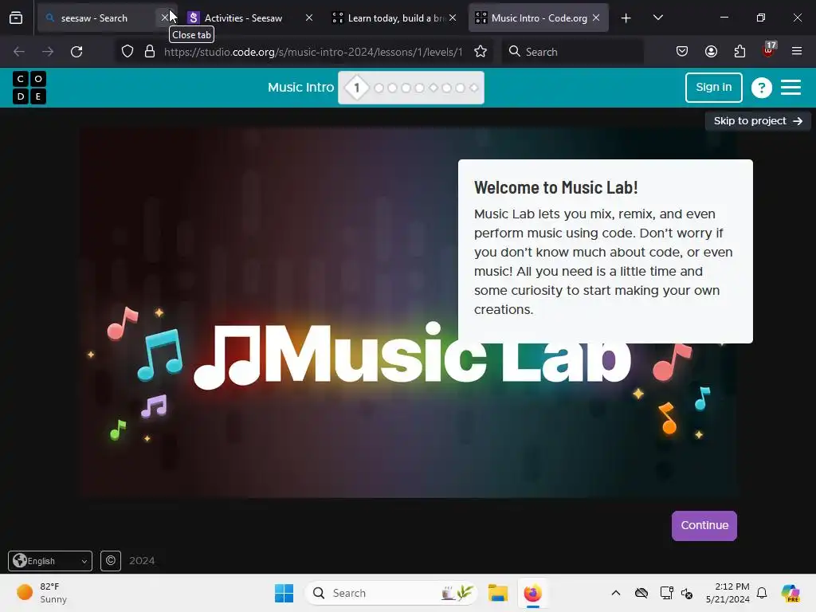The height and width of the screenshot is (612, 816).
Task: Open Firefox account icon
Action: pos(711,52)
